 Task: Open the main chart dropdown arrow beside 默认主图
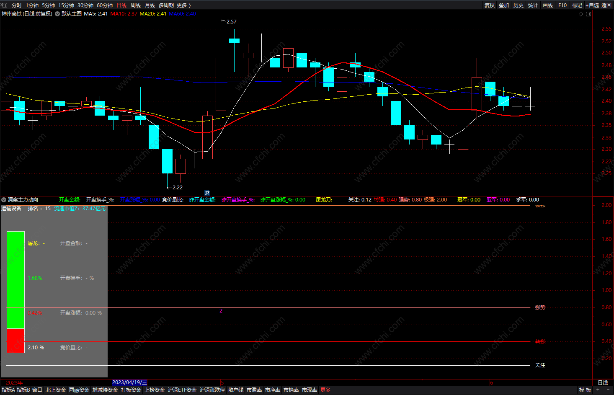click(57, 14)
